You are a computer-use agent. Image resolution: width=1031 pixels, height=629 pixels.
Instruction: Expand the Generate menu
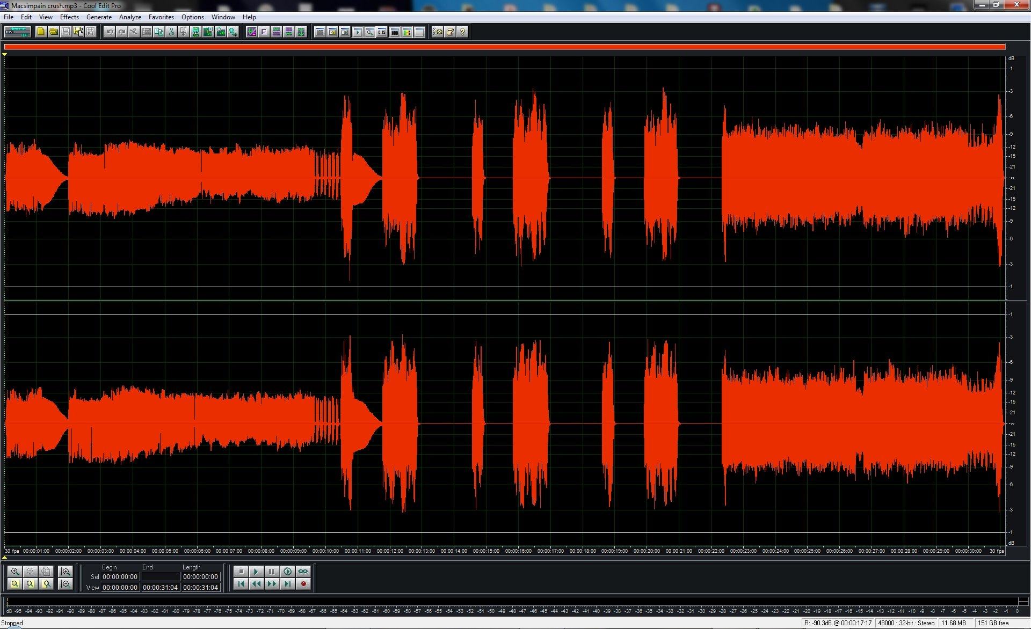click(x=99, y=17)
